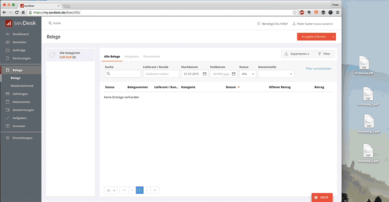Click the HILFE help button
The image size is (389, 202).
point(322,198)
